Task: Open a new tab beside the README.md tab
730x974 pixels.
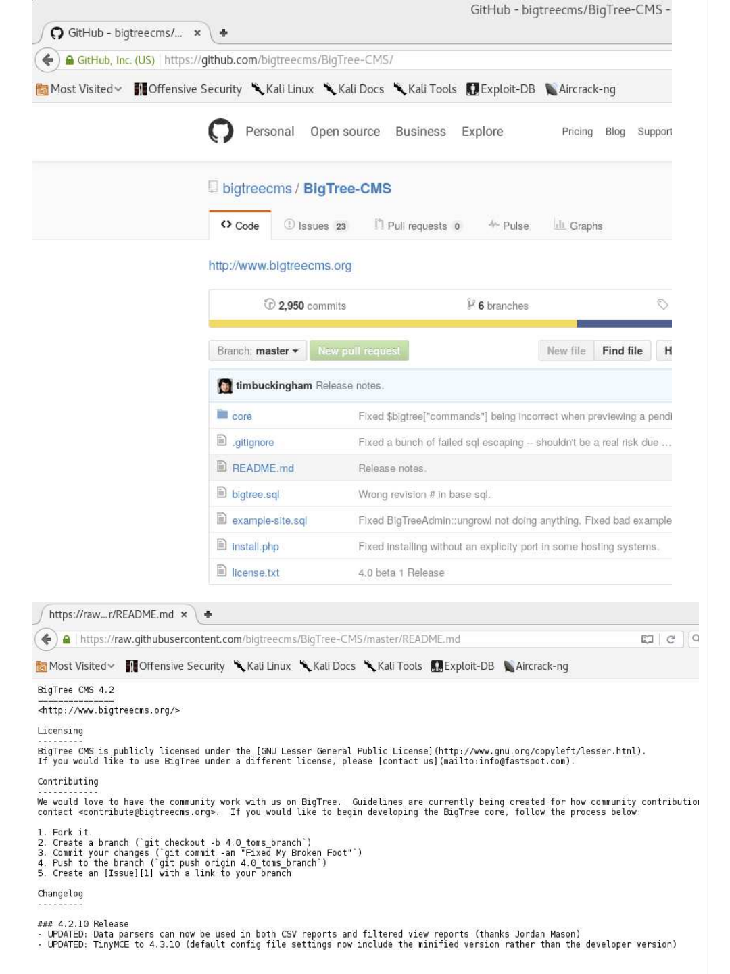Action: click(208, 614)
